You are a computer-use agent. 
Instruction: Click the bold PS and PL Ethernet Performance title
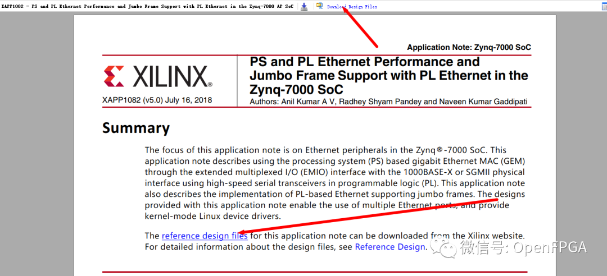(389, 75)
